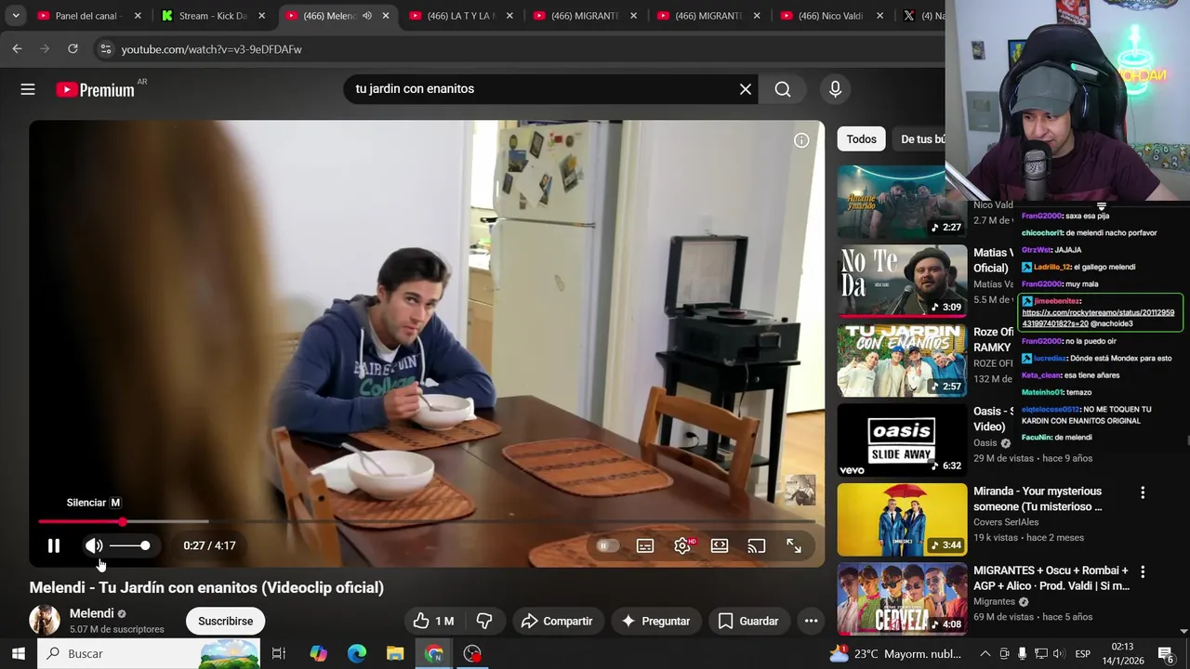
Task: Open the video info card icon
Action: (x=801, y=140)
